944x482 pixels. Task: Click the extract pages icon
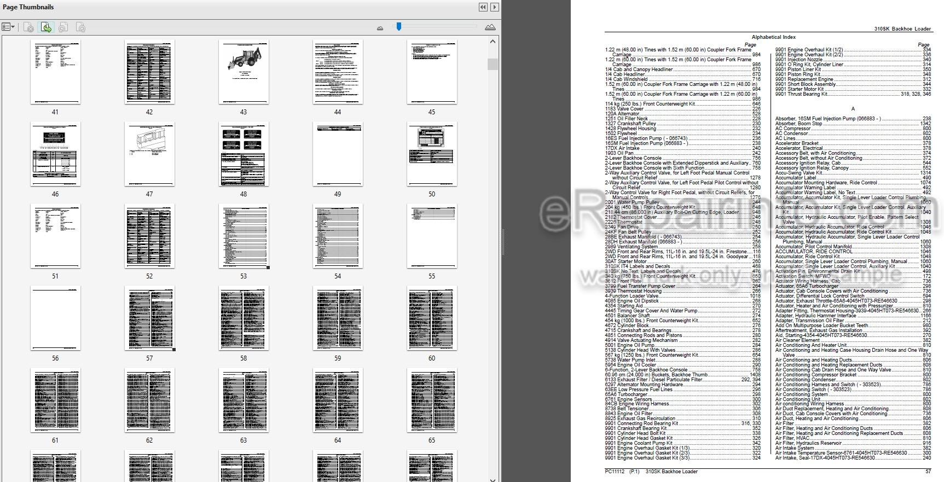click(47, 27)
